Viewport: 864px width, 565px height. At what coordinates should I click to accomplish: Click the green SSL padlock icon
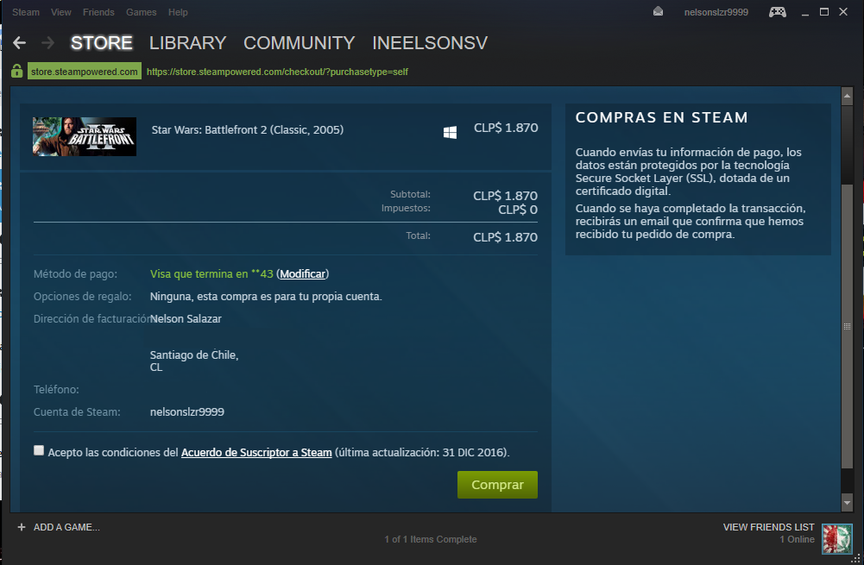(16, 72)
